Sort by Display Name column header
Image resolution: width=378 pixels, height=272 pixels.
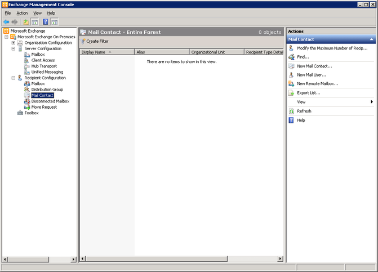107,52
